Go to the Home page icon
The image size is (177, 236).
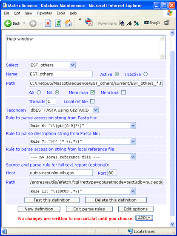(x=68, y=23)
